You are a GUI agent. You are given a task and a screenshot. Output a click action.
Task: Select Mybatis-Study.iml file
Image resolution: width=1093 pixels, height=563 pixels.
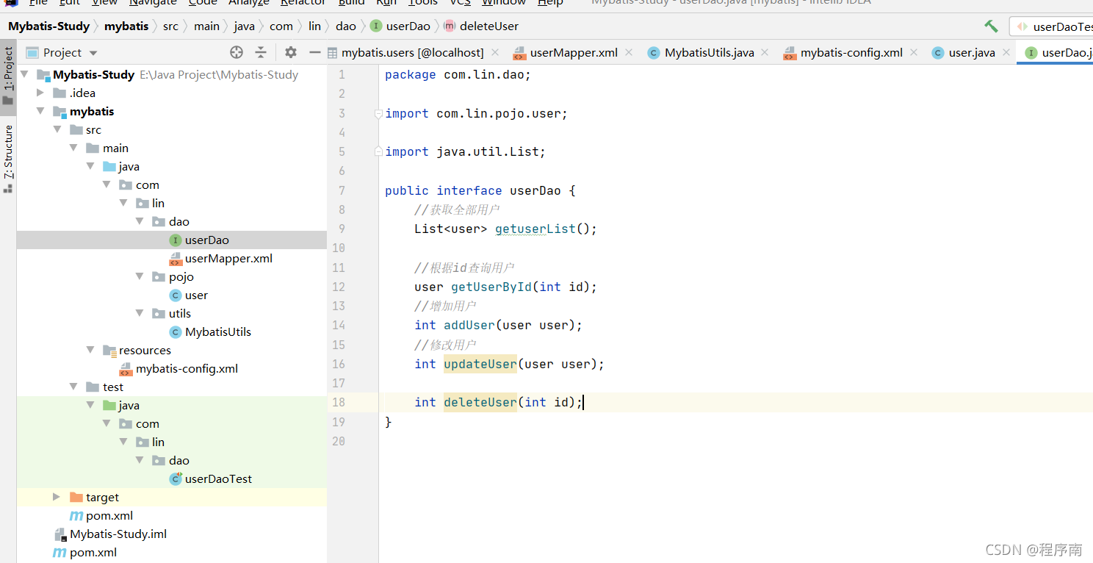coord(110,534)
